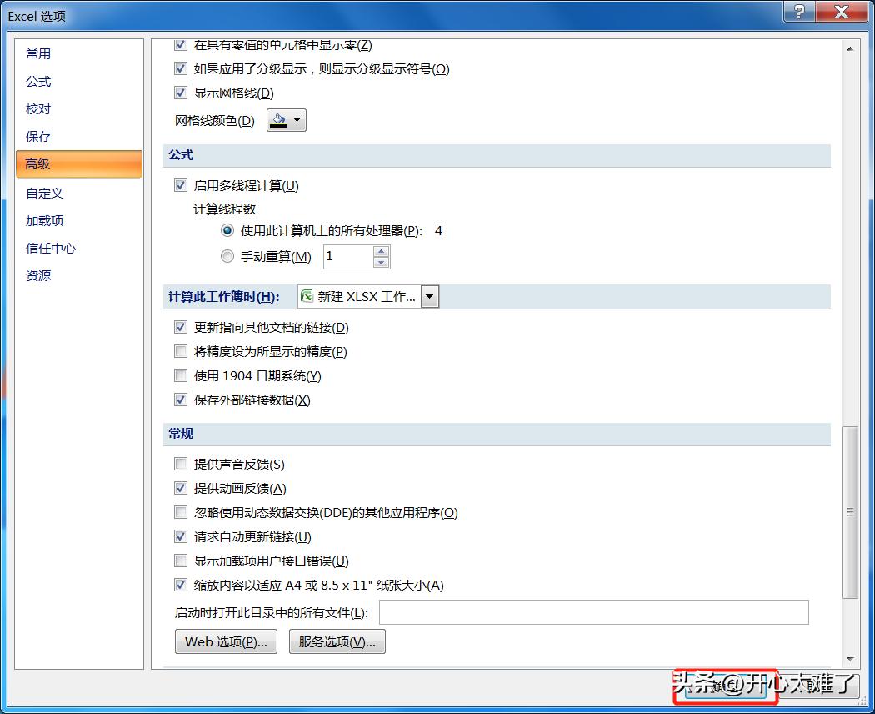875x714 pixels.
Task: Click the 启动时打开此目录中的所有文件 text field
Action: [593, 612]
